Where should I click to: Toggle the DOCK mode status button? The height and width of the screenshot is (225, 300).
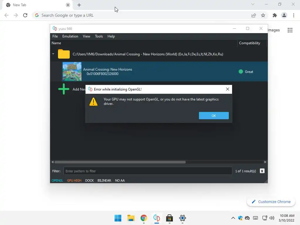coord(89,180)
